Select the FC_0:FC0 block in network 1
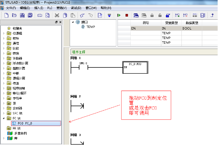Screen dimensions: 218x145 tap(135, 67)
